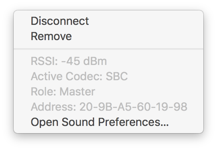This screenshot has width=217, height=150.
Task: Launch the Sound Preferences pane
Action: pyautogui.click(x=108, y=122)
